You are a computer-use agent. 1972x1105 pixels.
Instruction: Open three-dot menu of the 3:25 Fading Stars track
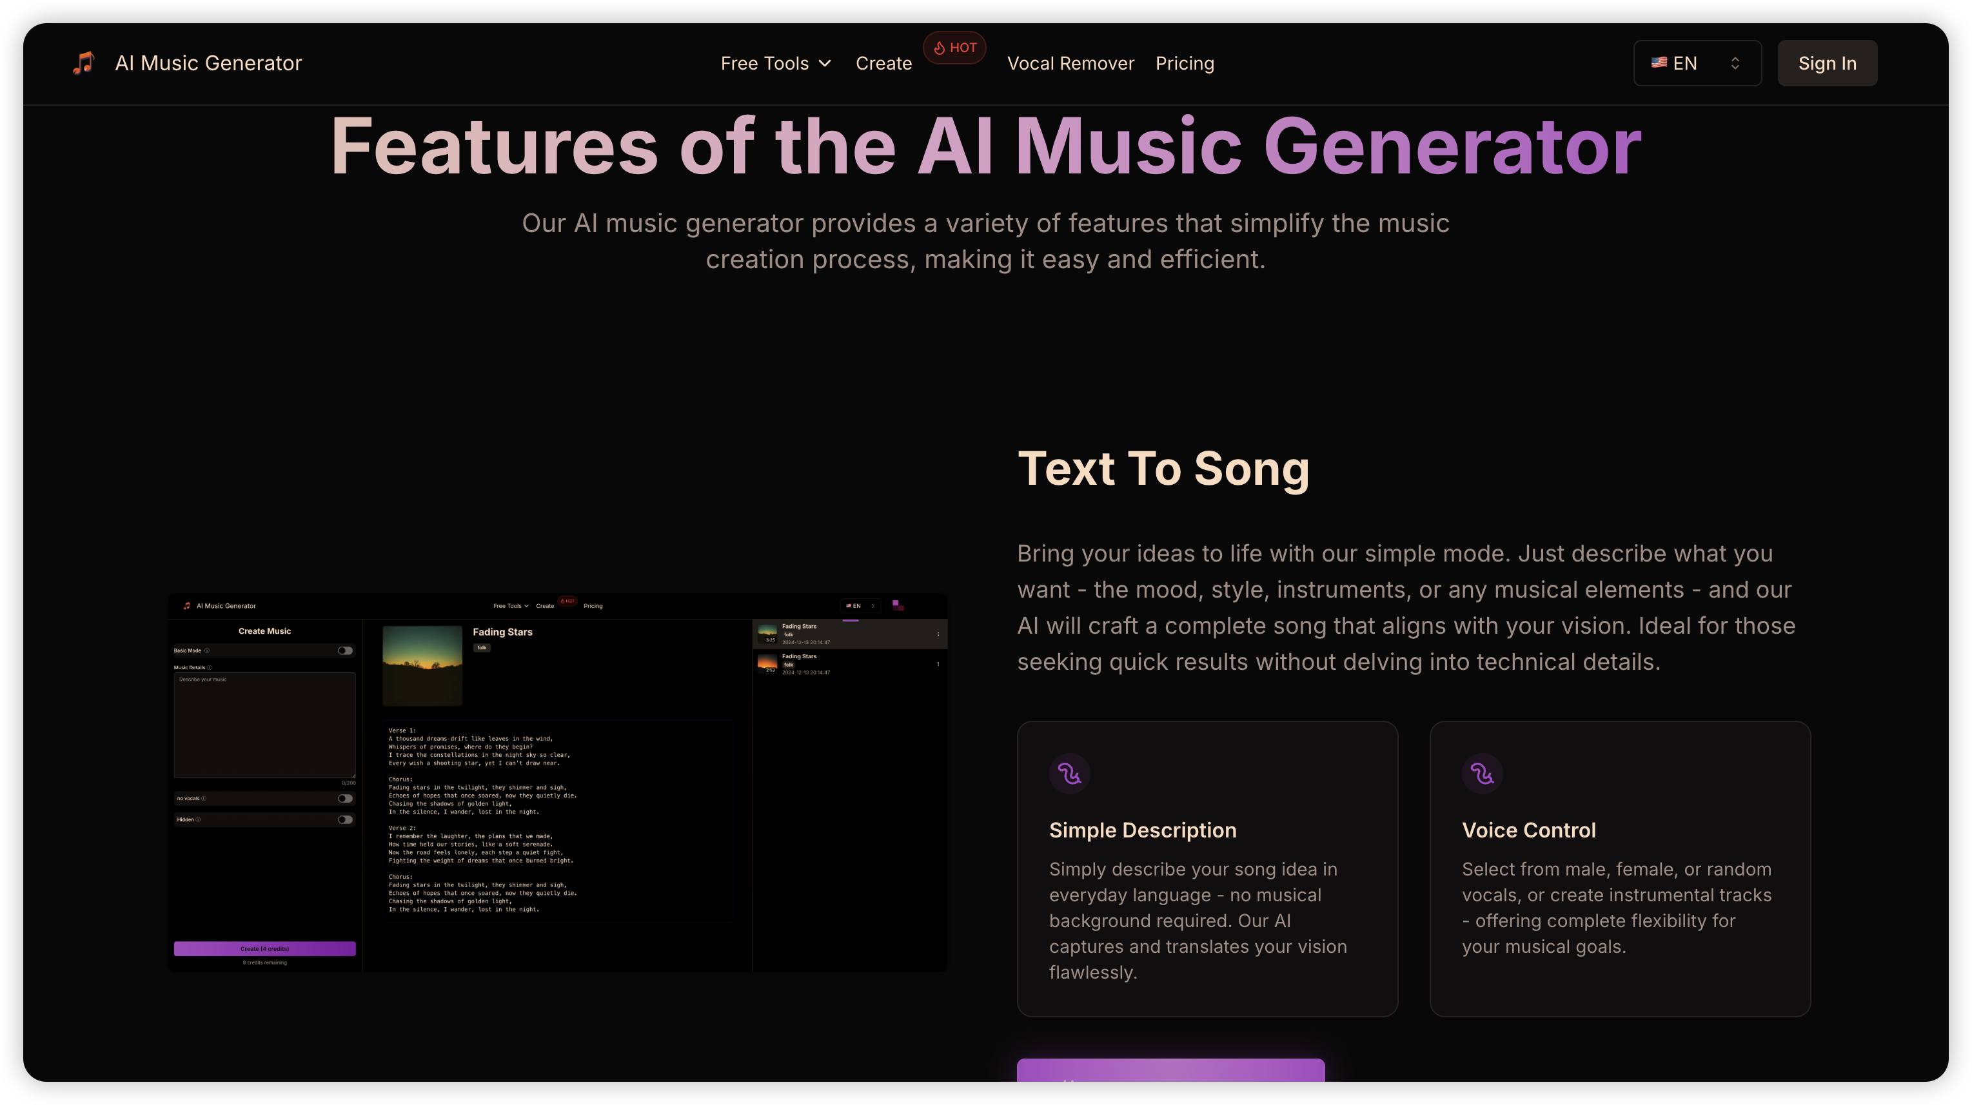tap(938, 634)
